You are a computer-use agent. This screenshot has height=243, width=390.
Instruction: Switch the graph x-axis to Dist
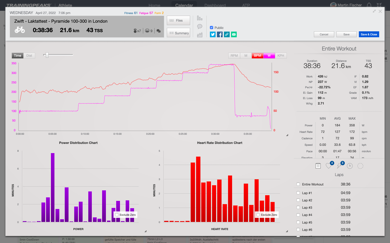point(29,56)
